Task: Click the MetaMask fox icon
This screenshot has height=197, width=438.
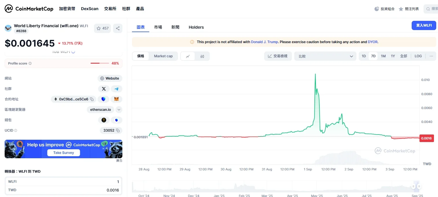Action: [117, 99]
